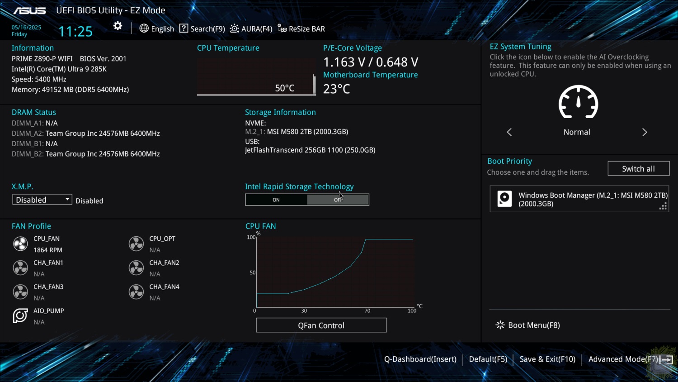
Task: Click the M.2_1: MSI M580 2TB entry
Action: click(297, 132)
